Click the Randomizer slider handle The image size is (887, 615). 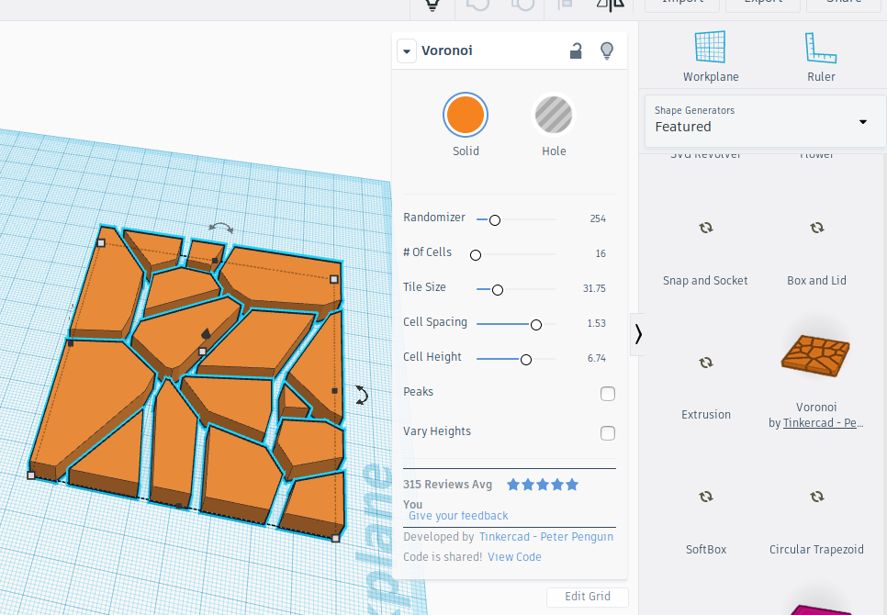click(x=494, y=220)
